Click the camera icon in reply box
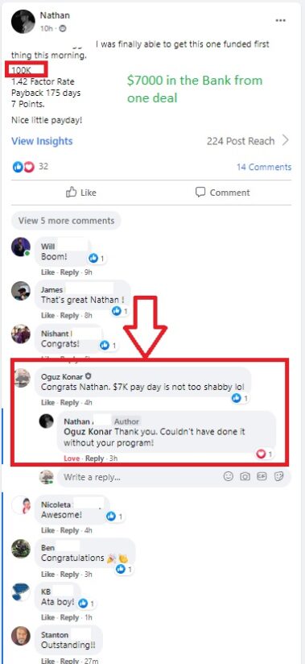 [245, 476]
